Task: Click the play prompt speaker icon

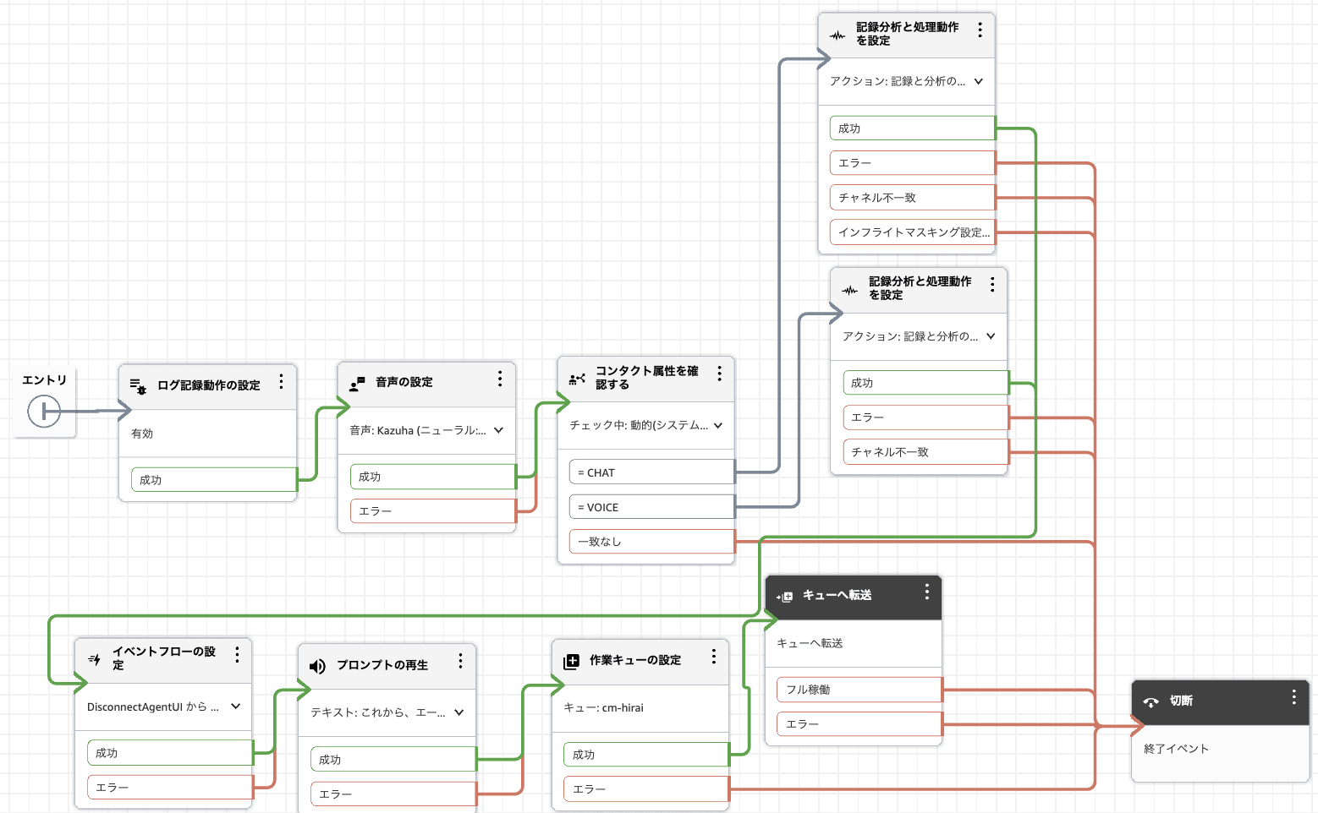Action: point(317,666)
